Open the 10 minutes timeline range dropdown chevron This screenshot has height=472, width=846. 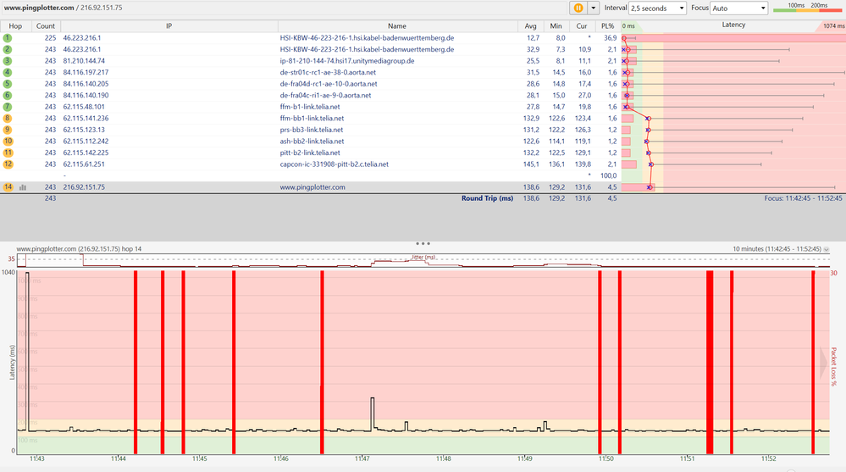826,249
